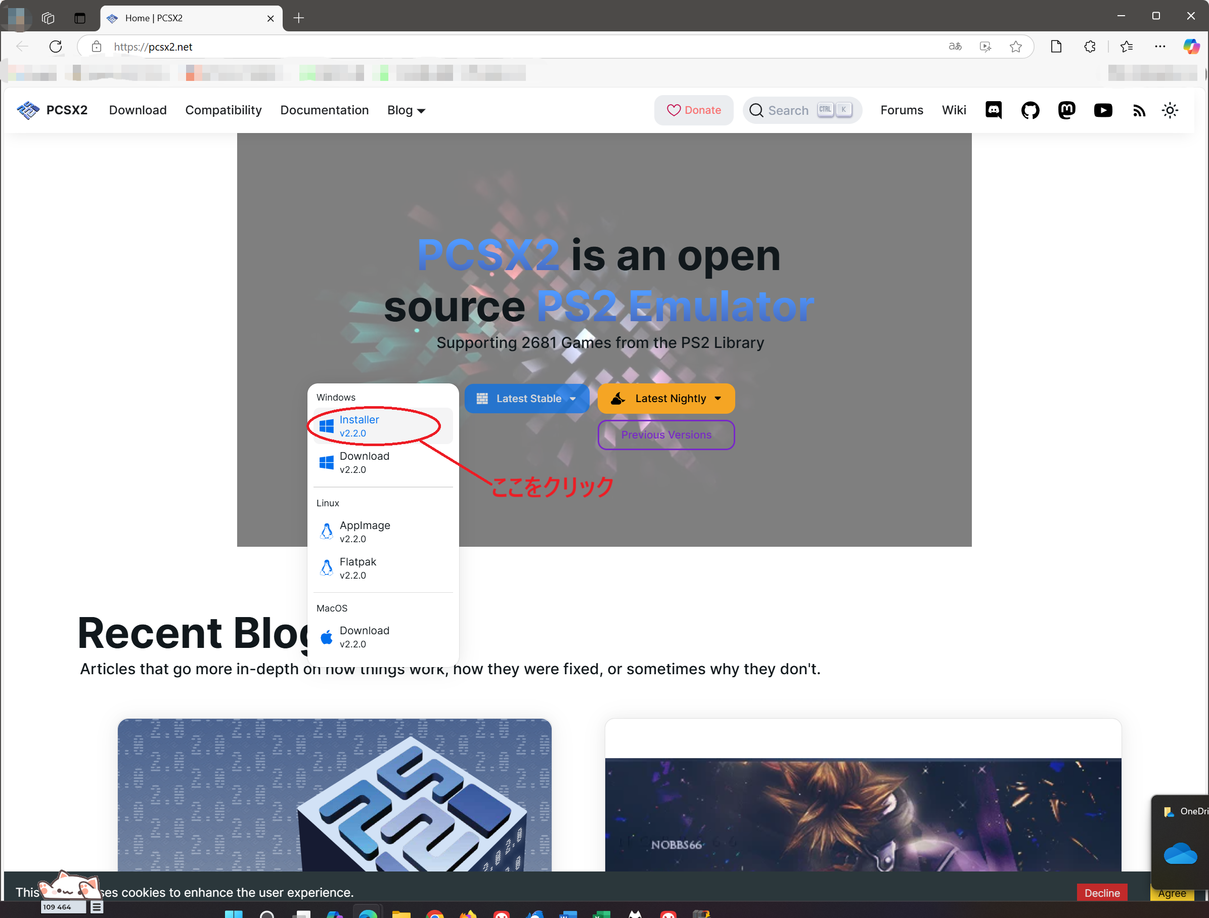Open browser settings and more menu
Image resolution: width=1209 pixels, height=918 pixels.
click(1160, 47)
